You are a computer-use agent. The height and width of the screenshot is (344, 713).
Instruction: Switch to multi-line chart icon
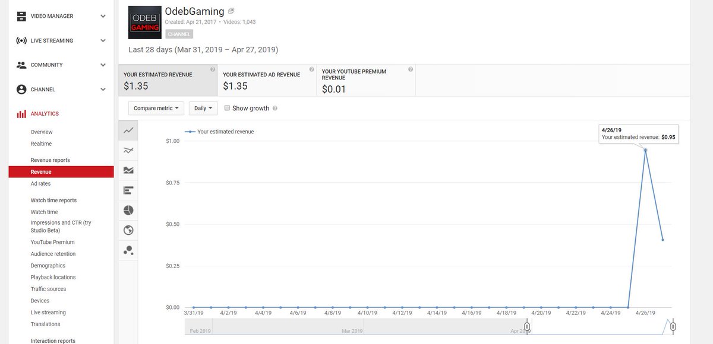coord(128,151)
